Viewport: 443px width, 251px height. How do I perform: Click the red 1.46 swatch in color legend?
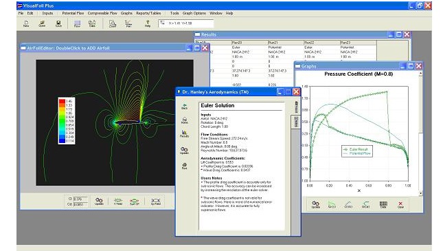pos(62,101)
